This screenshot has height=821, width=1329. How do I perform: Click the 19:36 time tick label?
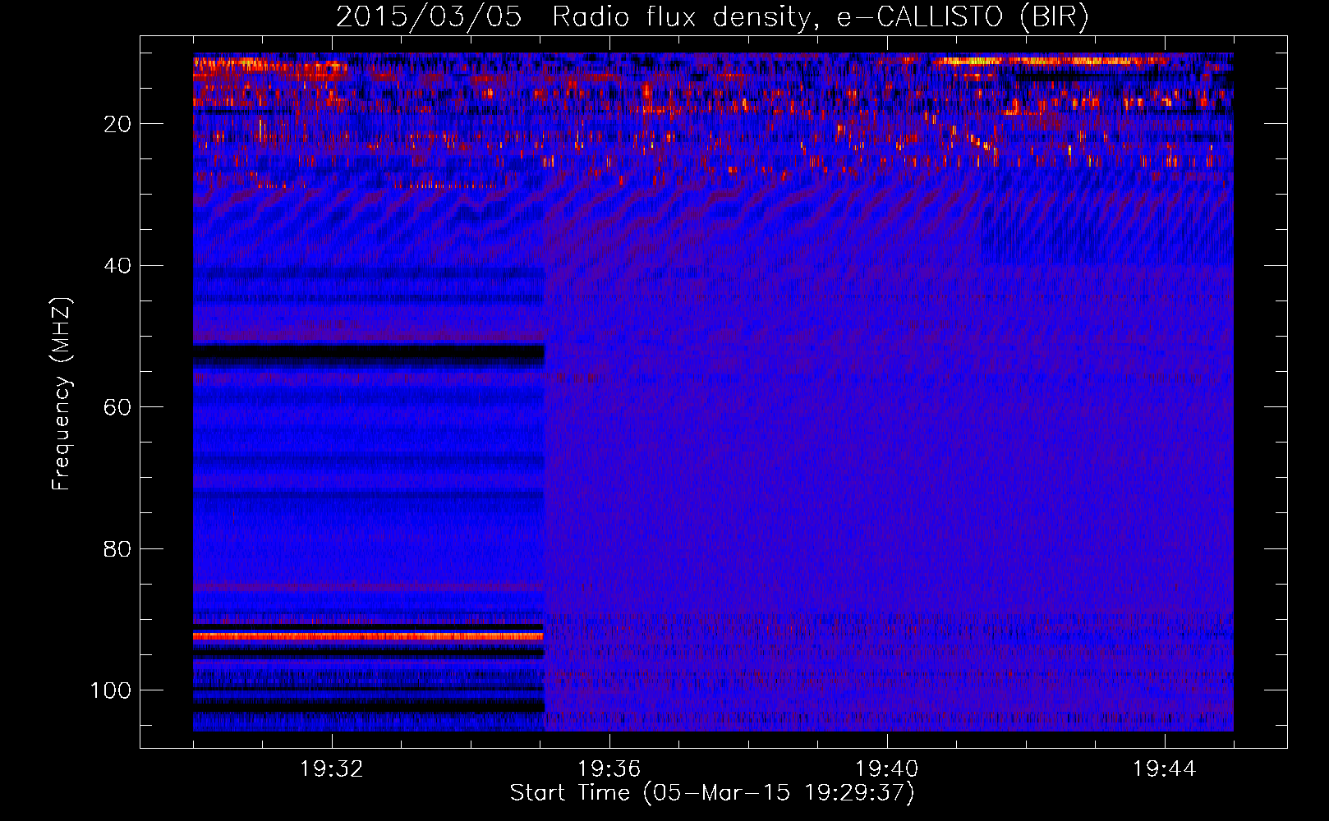pyautogui.click(x=609, y=769)
